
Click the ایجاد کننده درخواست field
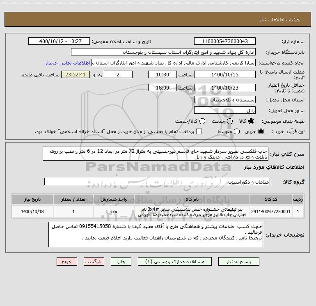(174, 63)
